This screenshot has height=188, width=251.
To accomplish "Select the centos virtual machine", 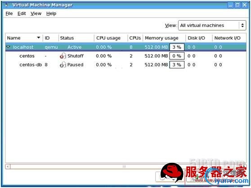I will 126,56.
